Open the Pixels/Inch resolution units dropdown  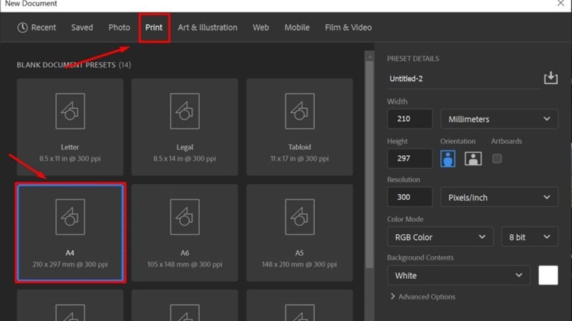(499, 197)
